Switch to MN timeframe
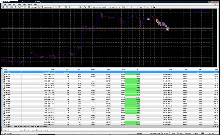Screen dimensions: 220x135 tap(120, 7)
